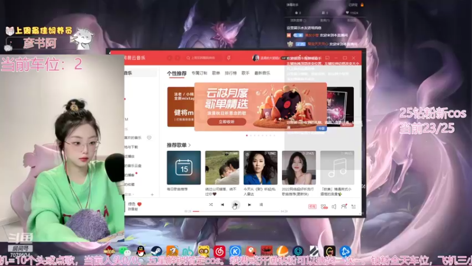
Task: Go forward with the header forward arrow
Action: [178, 58]
